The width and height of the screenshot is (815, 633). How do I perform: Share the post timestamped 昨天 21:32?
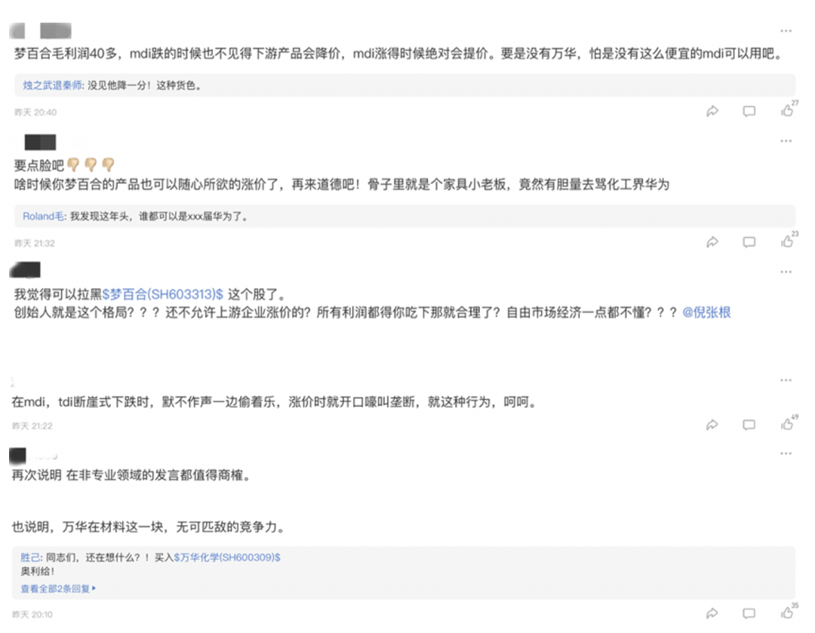[x=712, y=241]
